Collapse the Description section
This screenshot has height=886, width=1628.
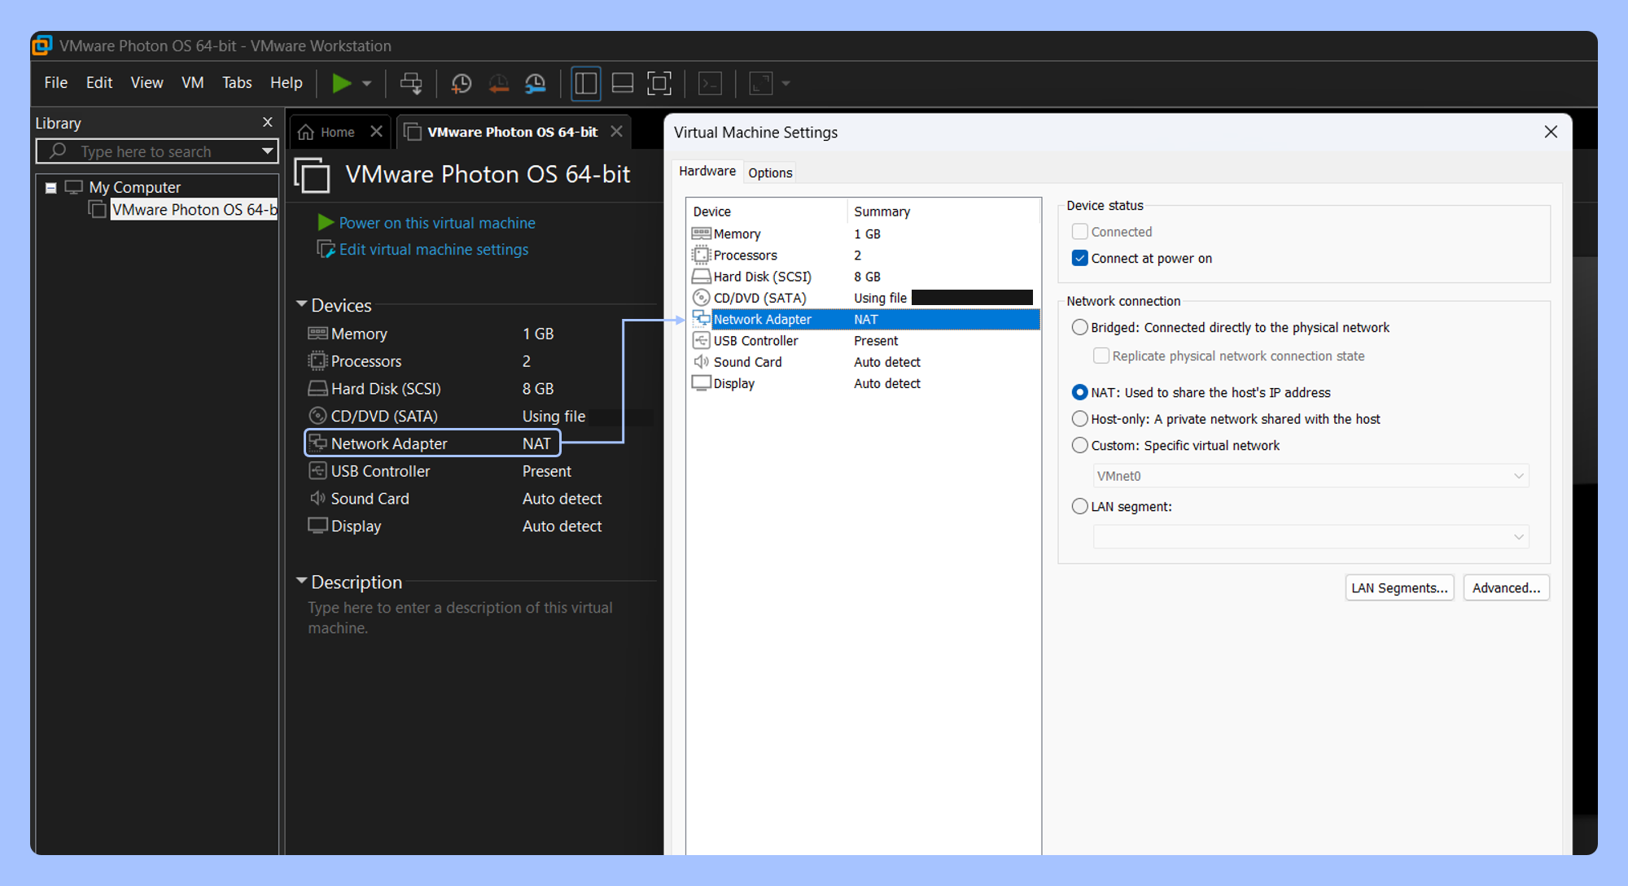[x=301, y=582]
